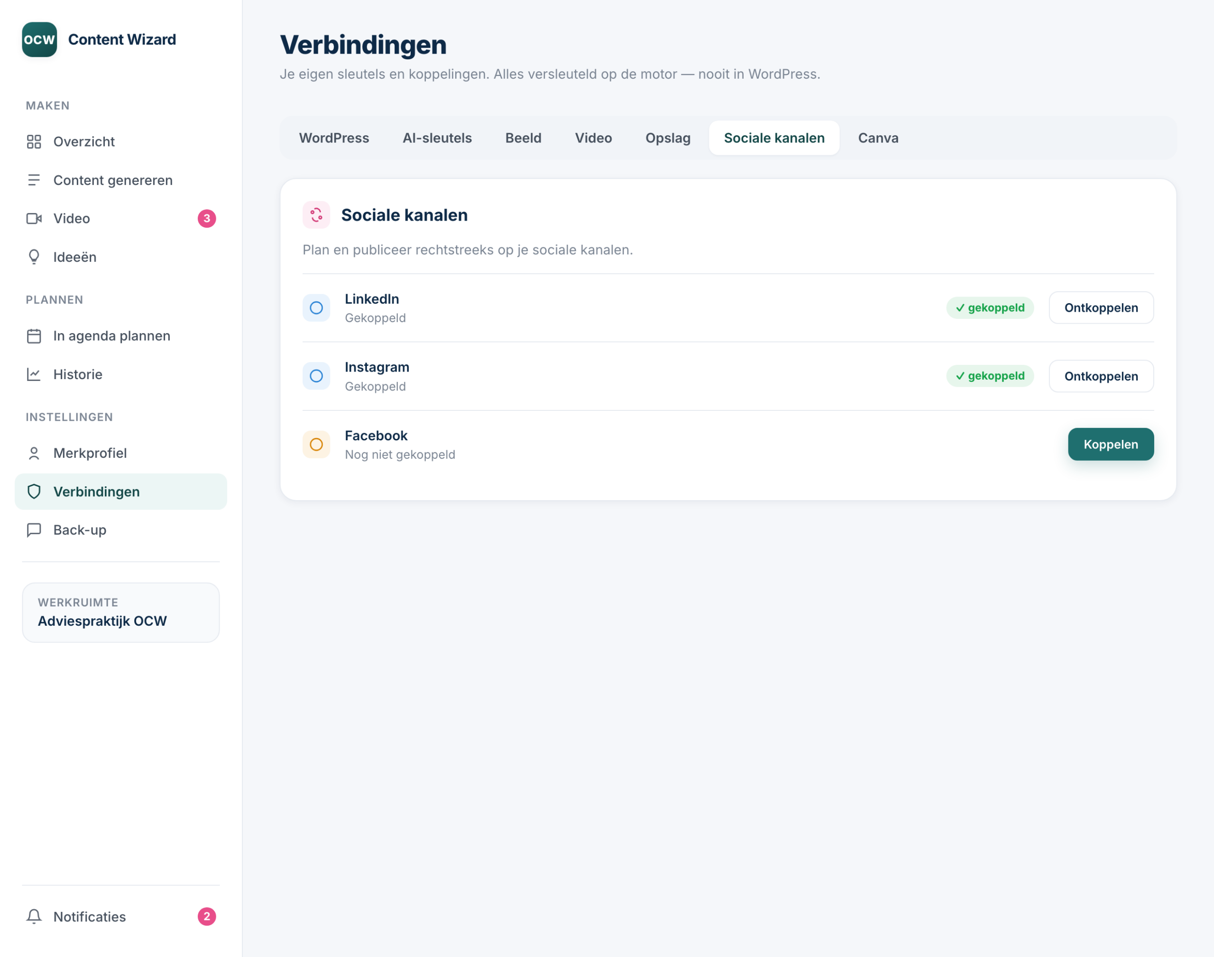Open the Opslag tab
The image size is (1214, 957).
tap(668, 138)
